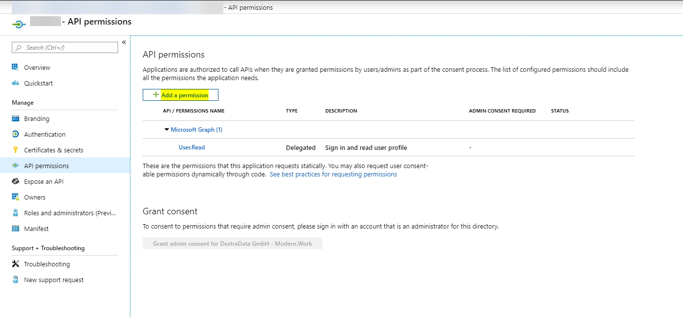Click the Grant consent heading
The width and height of the screenshot is (683, 317).
pyautogui.click(x=170, y=211)
